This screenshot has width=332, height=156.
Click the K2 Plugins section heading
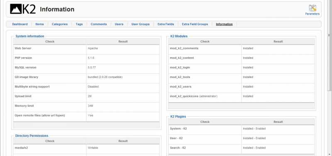click(178, 117)
